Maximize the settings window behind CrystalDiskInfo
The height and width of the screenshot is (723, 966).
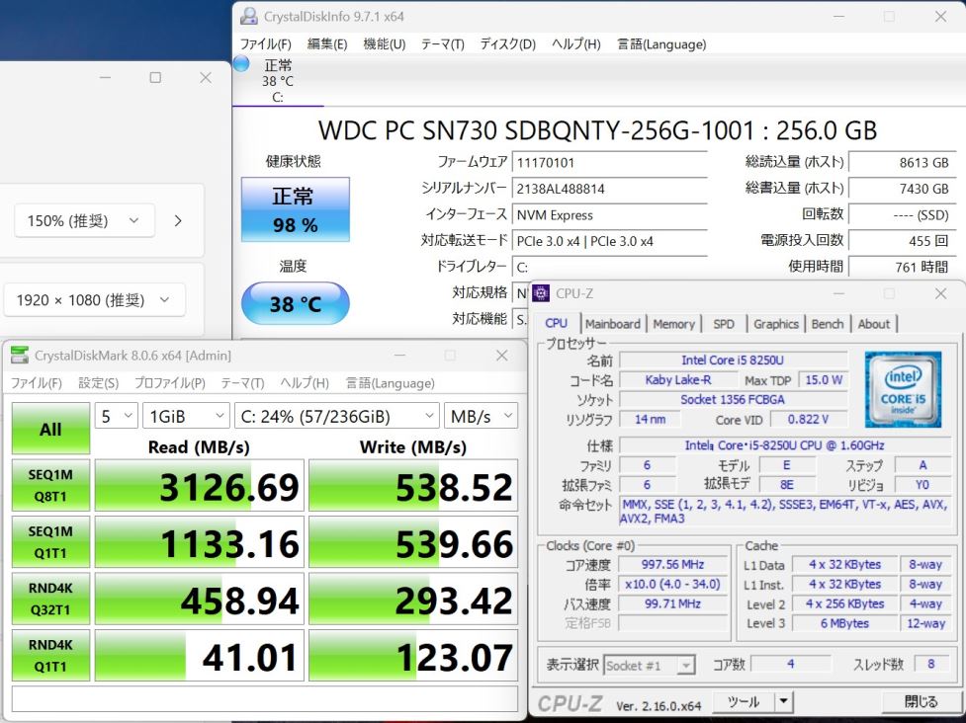tap(155, 77)
